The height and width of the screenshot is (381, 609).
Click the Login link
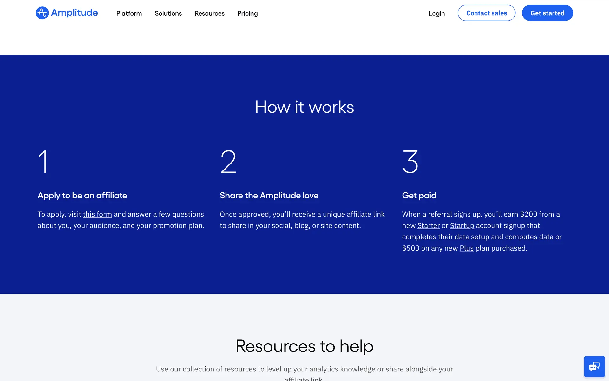436,13
